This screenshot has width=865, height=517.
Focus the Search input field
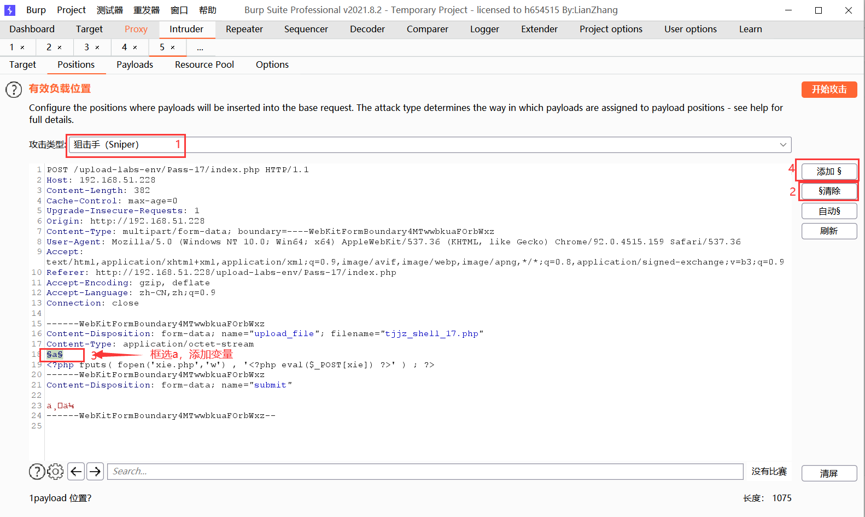[x=425, y=471]
